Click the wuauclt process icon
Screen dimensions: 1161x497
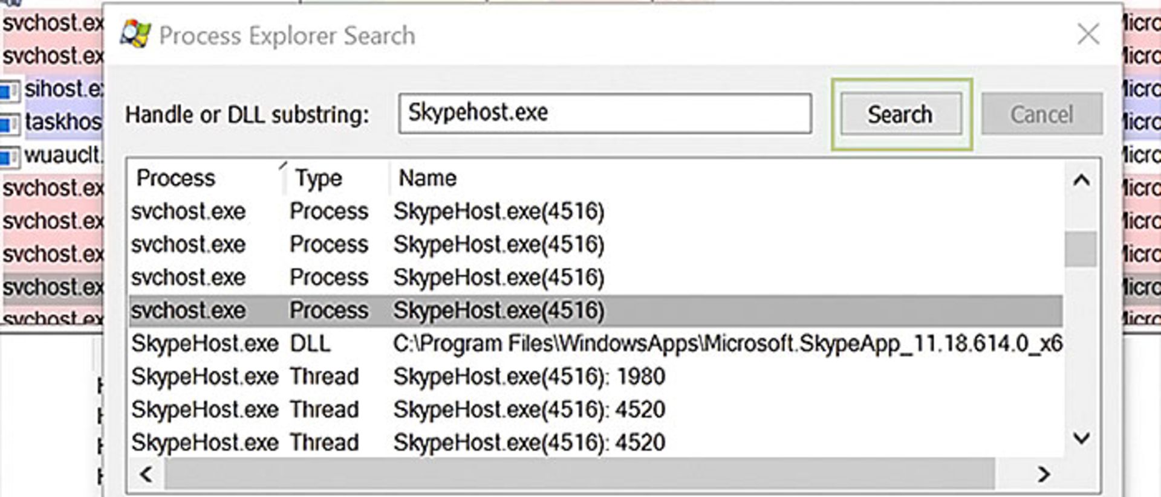click(x=10, y=157)
